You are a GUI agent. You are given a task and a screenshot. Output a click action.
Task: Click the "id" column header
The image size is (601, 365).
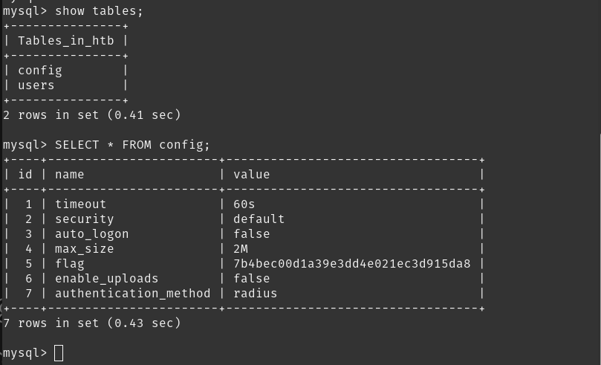tap(25, 175)
